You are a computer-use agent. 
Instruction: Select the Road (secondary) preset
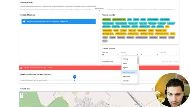click(108, 23)
